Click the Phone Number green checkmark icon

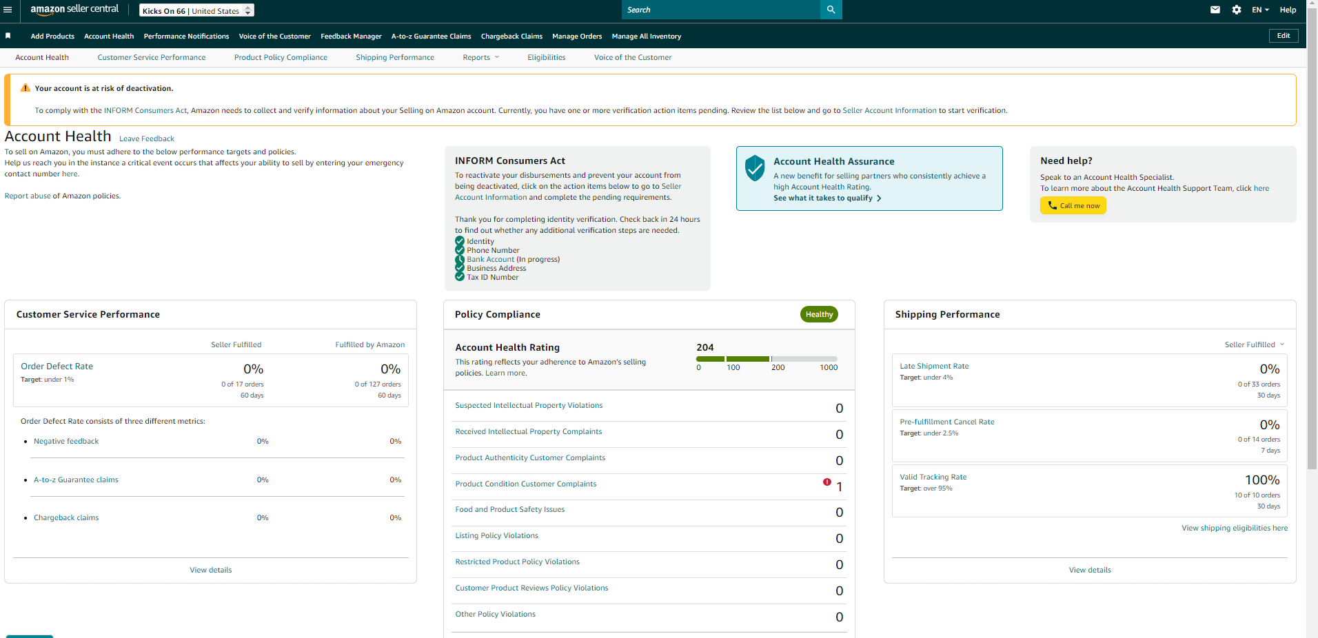[x=460, y=250]
